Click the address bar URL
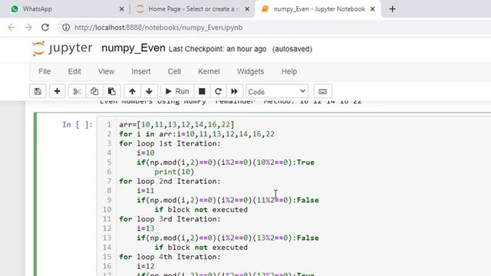The width and height of the screenshot is (491, 276). click(159, 28)
